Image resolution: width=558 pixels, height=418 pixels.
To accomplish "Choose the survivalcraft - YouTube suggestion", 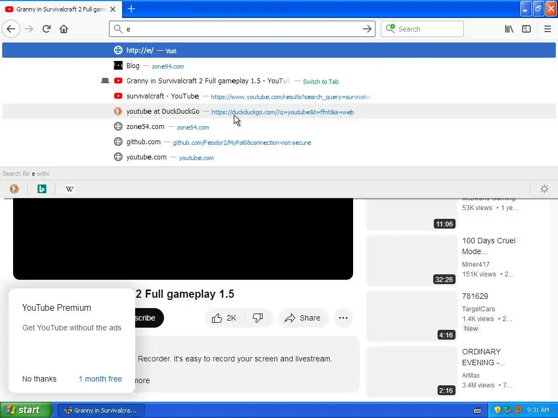I will 279,96.
